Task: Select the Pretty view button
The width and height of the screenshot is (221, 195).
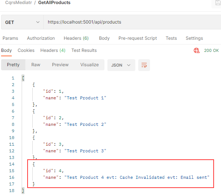Action: click(13, 65)
